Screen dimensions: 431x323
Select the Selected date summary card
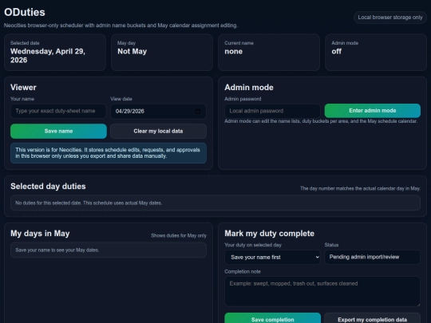click(55, 52)
